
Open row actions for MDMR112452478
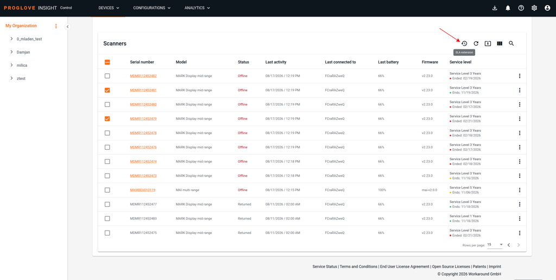click(520, 133)
